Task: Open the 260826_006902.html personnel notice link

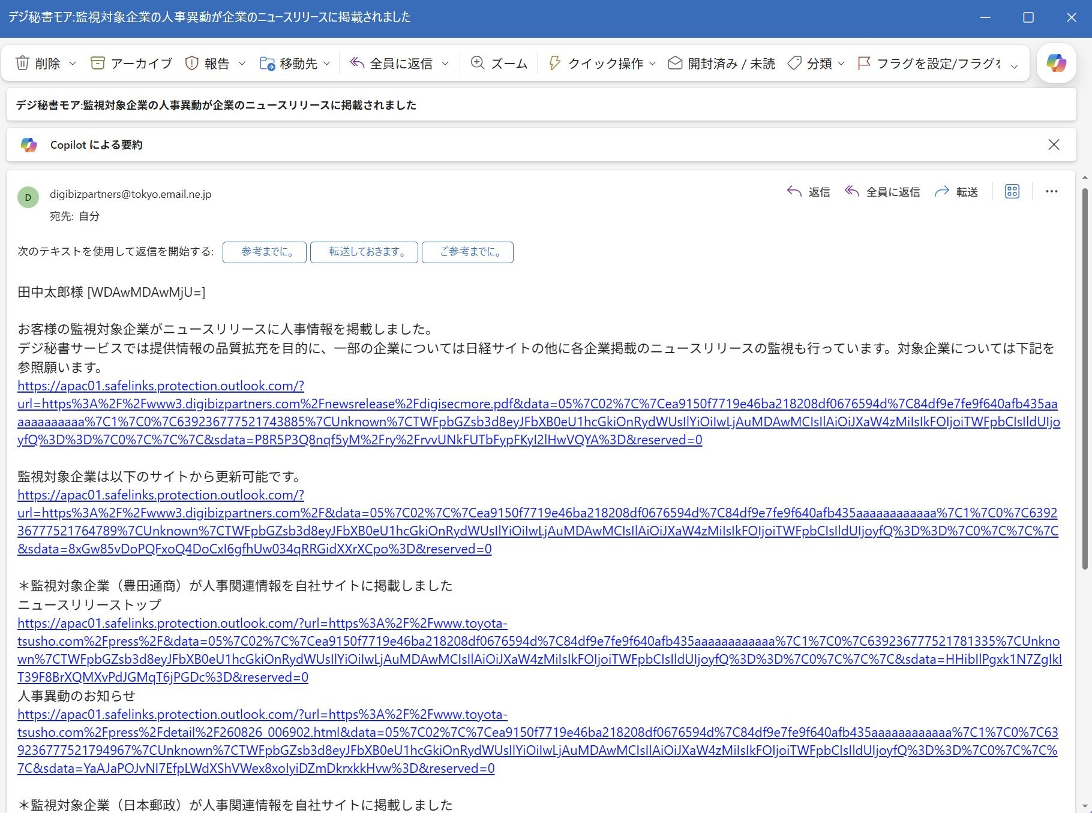Action: [538, 741]
